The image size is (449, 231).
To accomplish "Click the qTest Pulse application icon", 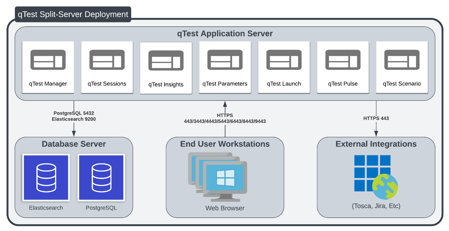I will tap(343, 60).
